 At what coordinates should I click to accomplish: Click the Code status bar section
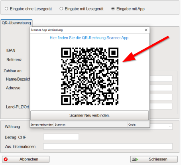tap(138, 125)
